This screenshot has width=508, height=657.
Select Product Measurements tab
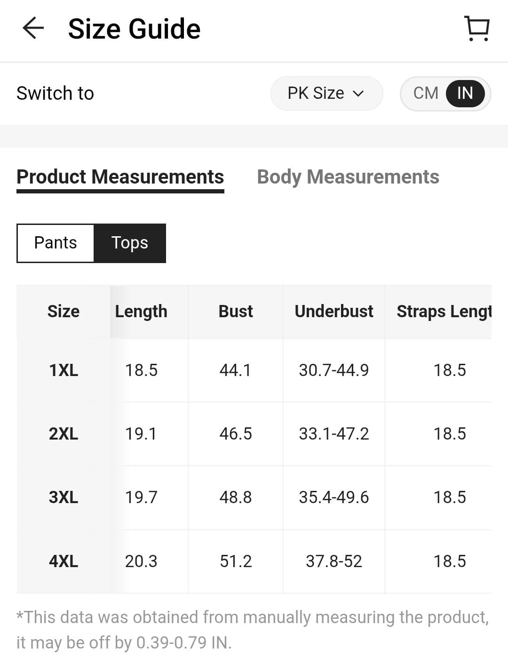click(120, 177)
